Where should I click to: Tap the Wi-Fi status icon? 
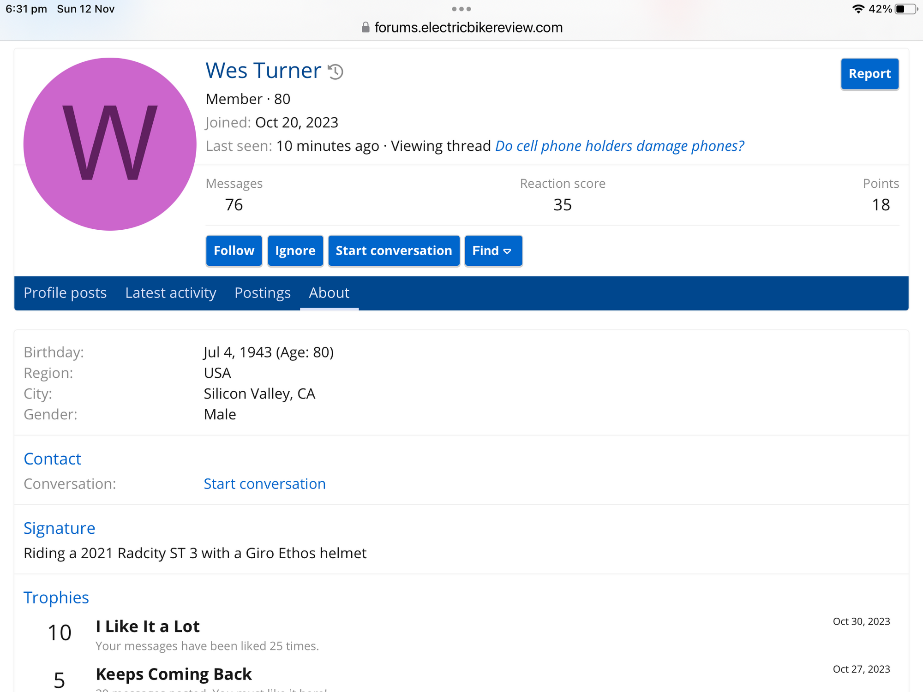click(x=858, y=9)
